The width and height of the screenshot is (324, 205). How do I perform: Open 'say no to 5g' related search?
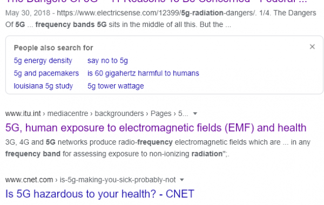(x=107, y=61)
